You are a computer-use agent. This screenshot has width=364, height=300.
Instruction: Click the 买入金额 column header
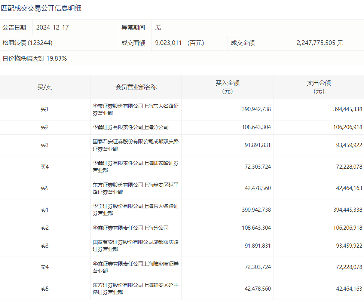pyautogui.click(x=227, y=87)
